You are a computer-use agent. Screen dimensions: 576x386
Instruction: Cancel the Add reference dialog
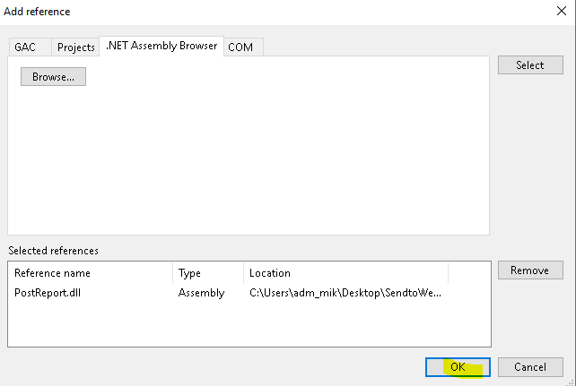529,367
